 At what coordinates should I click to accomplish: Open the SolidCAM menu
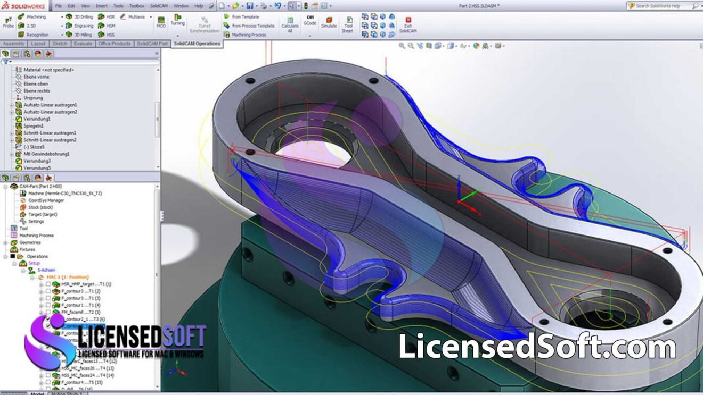coord(159,6)
